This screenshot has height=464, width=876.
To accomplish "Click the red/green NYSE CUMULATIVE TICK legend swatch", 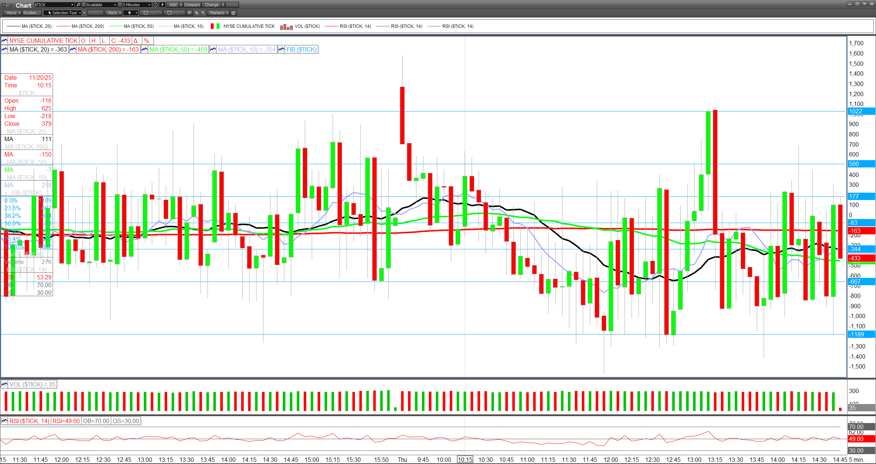I will 215,26.
